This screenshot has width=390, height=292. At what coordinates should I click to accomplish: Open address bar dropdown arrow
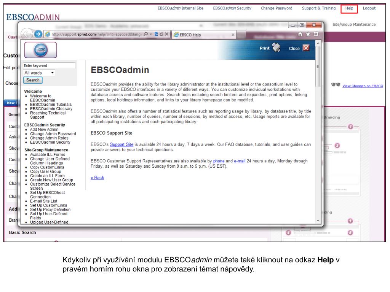151,34
